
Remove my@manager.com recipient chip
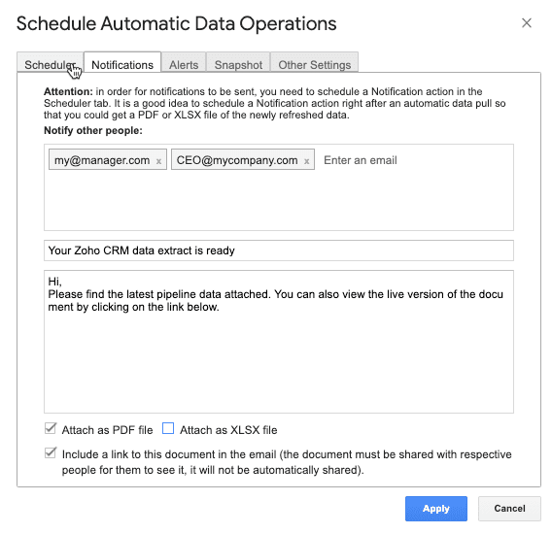pos(158,161)
